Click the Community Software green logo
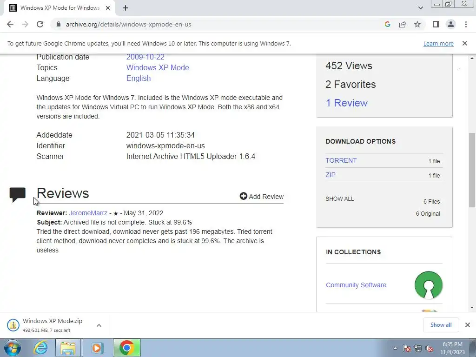 point(428,285)
